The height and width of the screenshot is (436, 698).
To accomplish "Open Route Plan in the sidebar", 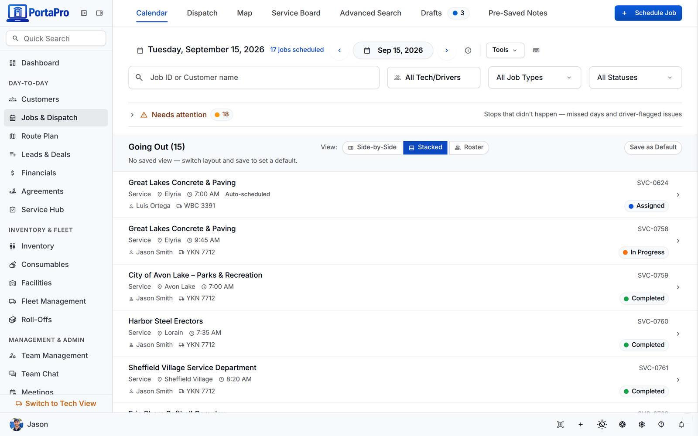I will pyautogui.click(x=56, y=136).
